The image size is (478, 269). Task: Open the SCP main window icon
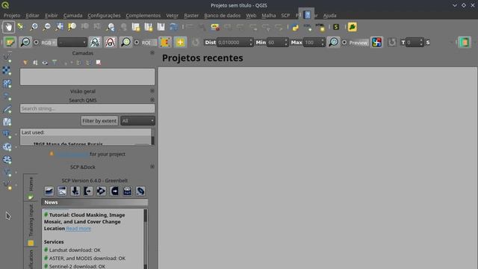pyautogui.click(x=10, y=42)
